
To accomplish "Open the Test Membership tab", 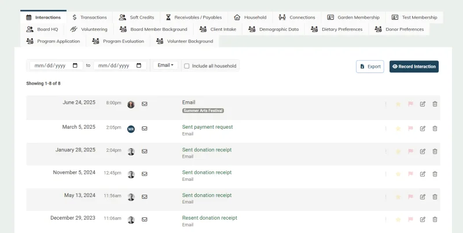I will [x=414, y=17].
